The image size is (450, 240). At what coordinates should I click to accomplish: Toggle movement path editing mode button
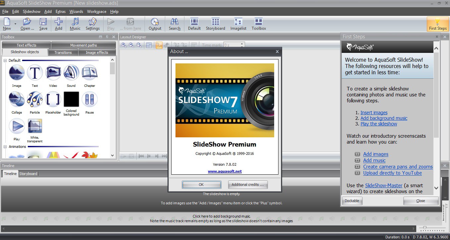159,45
